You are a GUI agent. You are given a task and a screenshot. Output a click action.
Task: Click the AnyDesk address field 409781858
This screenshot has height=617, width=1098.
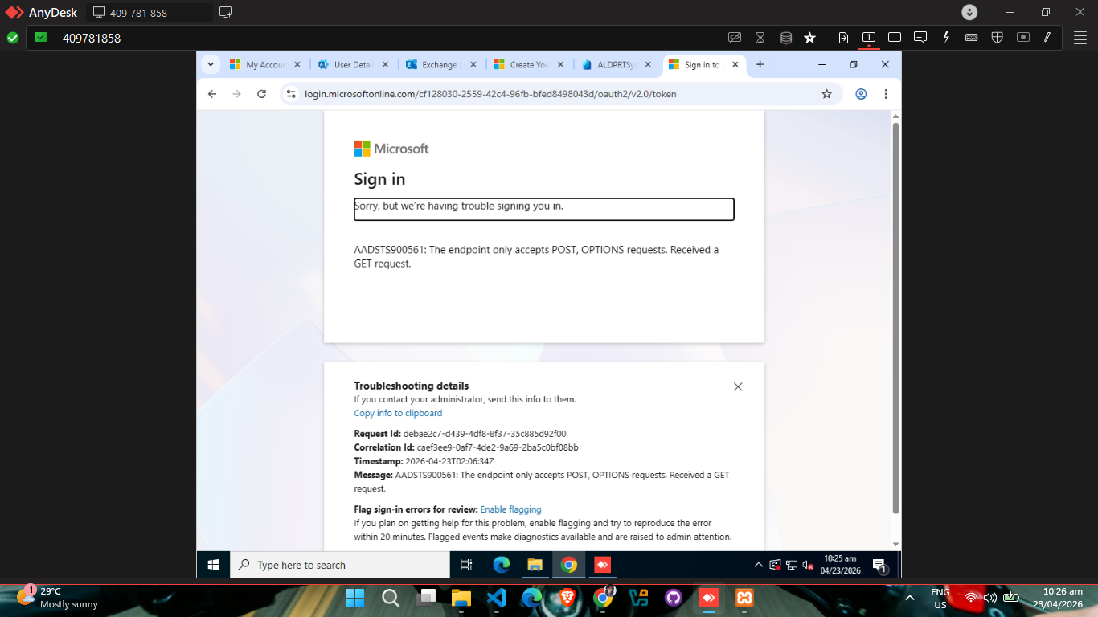[92, 38]
